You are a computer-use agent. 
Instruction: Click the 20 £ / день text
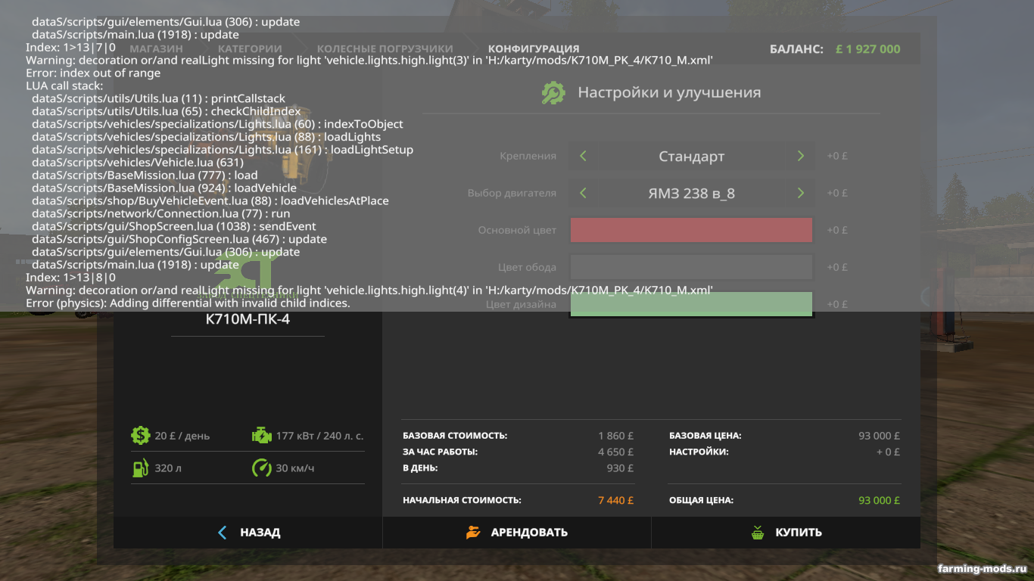pyautogui.click(x=182, y=436)
